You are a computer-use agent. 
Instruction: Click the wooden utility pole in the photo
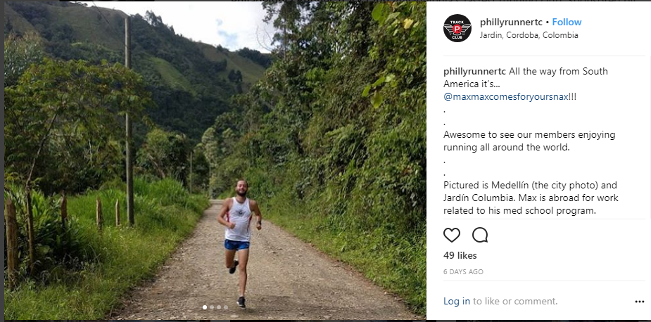129,122
